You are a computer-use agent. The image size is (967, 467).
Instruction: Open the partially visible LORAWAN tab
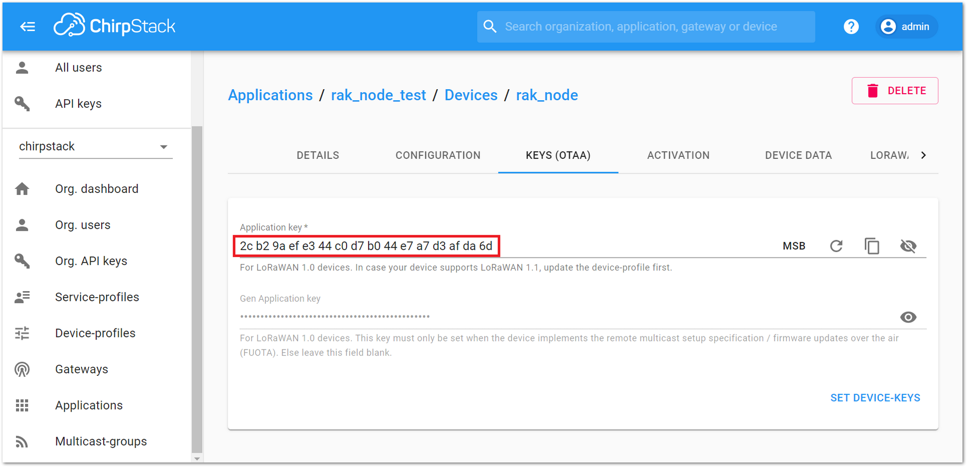pyautogui.click(x=889, y=155)
